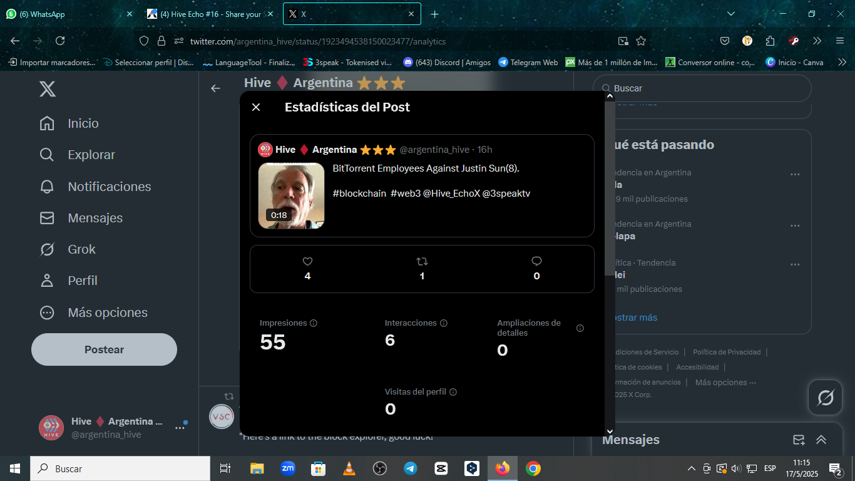
Task: Open Inicio from the sidebar
Action: point(69,123)
